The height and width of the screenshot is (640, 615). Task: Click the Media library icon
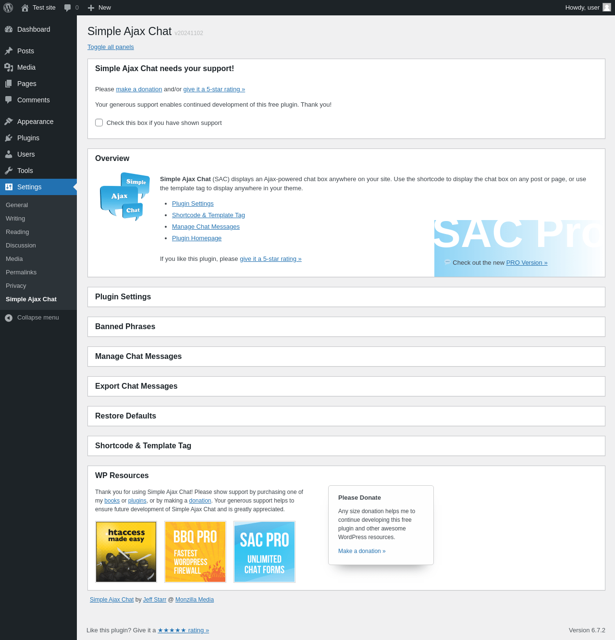pos(9,67)
